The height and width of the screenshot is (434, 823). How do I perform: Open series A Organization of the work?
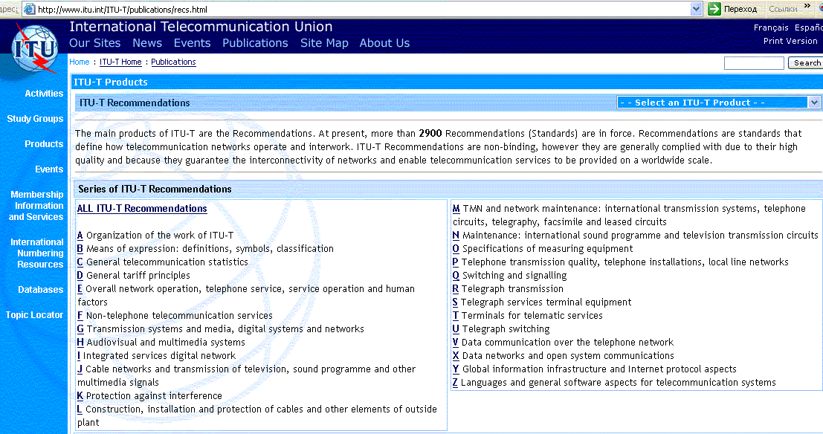(x=80, y=235)
